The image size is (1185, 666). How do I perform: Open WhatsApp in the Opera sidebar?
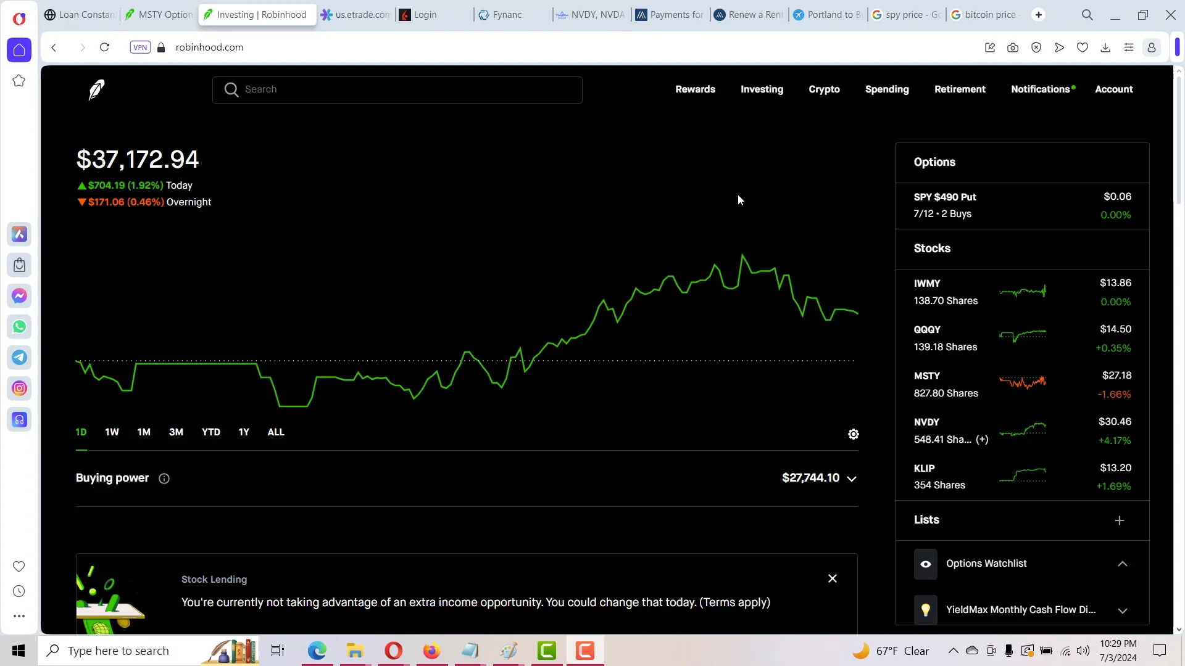(x=19, y=326)
